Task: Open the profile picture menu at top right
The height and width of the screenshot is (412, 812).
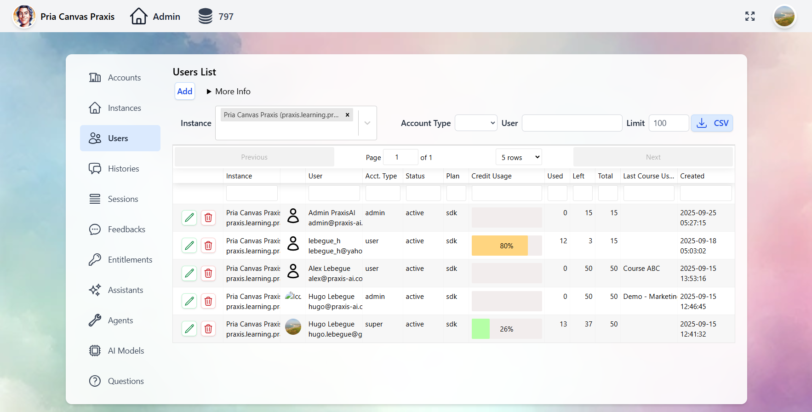Action: [784, 17]
